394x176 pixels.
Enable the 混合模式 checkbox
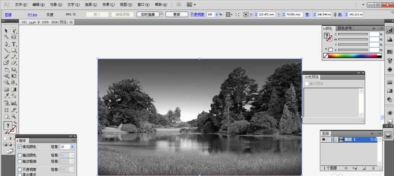(x=20, y=174)
